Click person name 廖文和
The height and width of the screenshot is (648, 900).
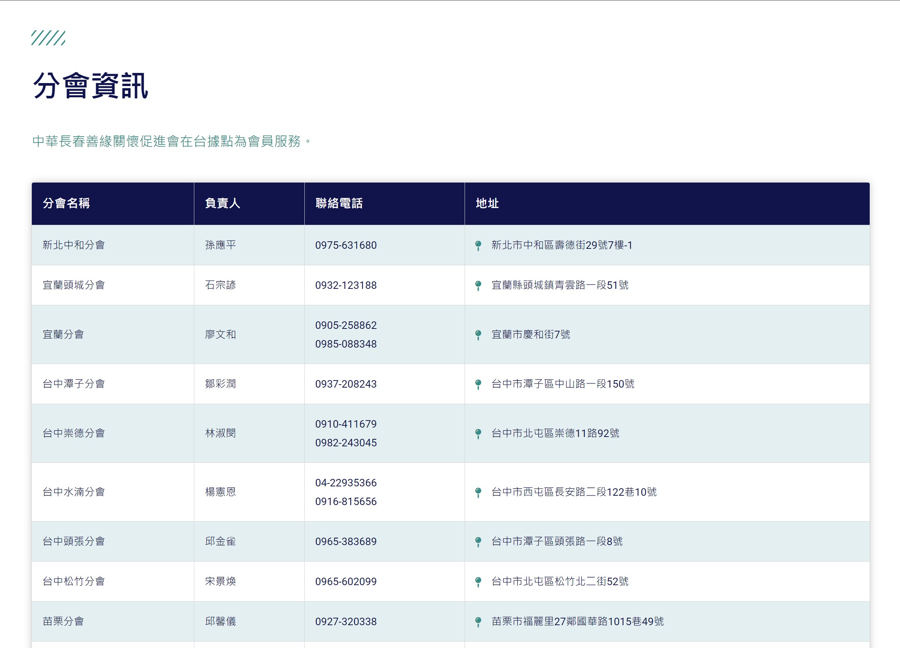[221, 334]
